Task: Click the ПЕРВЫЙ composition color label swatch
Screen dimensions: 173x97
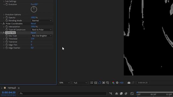Action: point(5,88)
